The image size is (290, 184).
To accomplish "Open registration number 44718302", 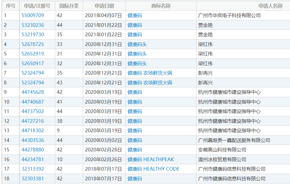I will (33, 131).
